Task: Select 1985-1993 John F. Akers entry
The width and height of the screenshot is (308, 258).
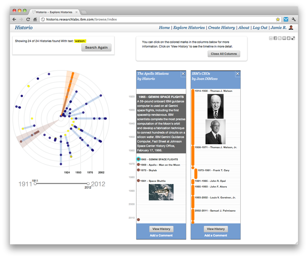Action: pos(211,187)
